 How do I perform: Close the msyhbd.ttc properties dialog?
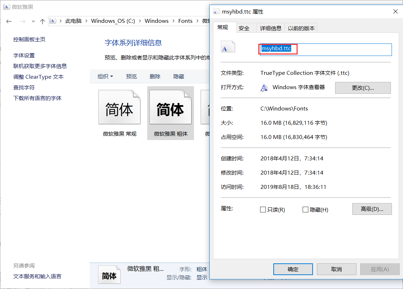coord(395,11)
